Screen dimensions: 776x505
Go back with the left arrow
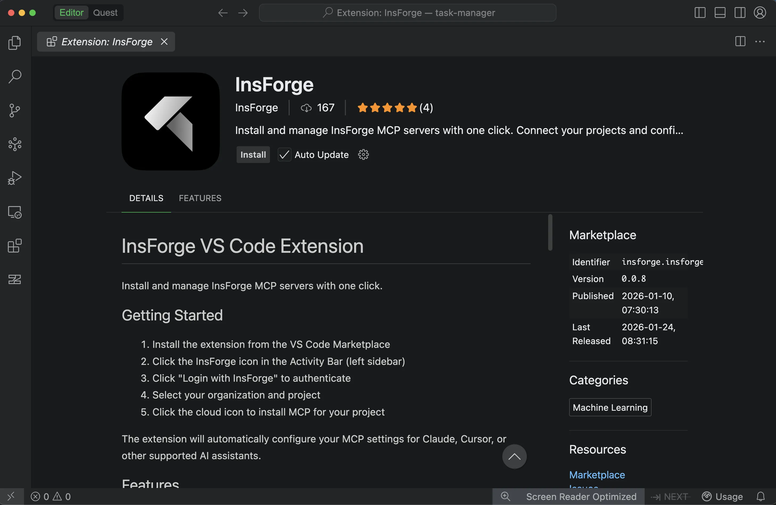point(223,13)
